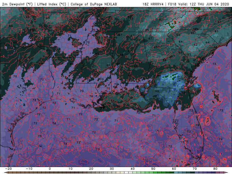The image size is (232, 174).
Task: Click the '-20' colorbar scale label
Action: [8, 169]
